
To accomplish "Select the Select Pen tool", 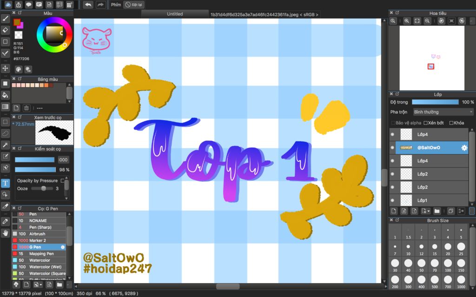I will [5, 156].
